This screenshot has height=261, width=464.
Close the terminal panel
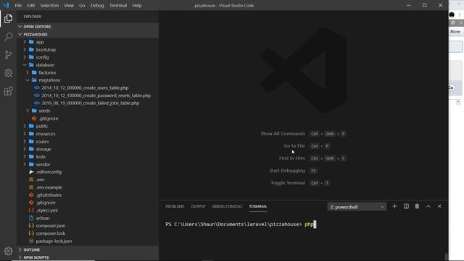pyautogui.click(x=439, y=206)
